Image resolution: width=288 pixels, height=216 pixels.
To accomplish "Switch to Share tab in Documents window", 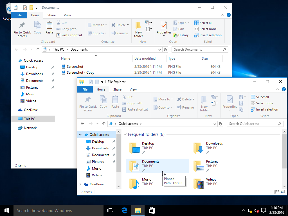I will 51,15.
